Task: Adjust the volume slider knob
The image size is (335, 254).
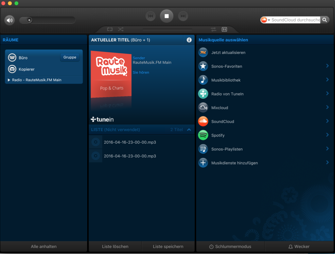Action: point(29,20)
